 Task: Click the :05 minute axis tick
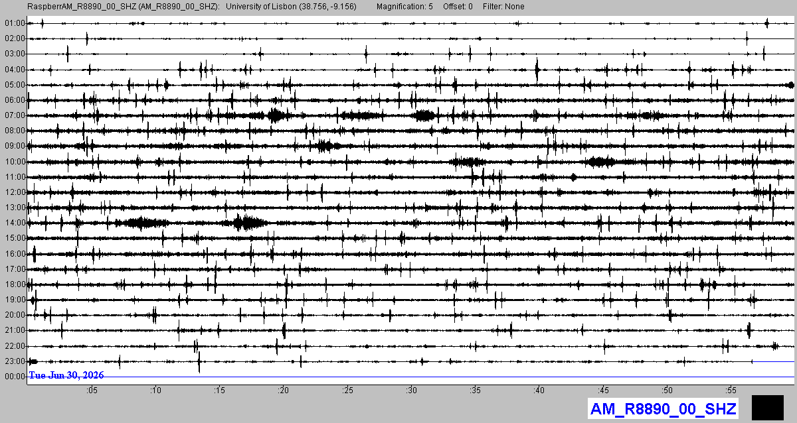(x=92, y=391)
